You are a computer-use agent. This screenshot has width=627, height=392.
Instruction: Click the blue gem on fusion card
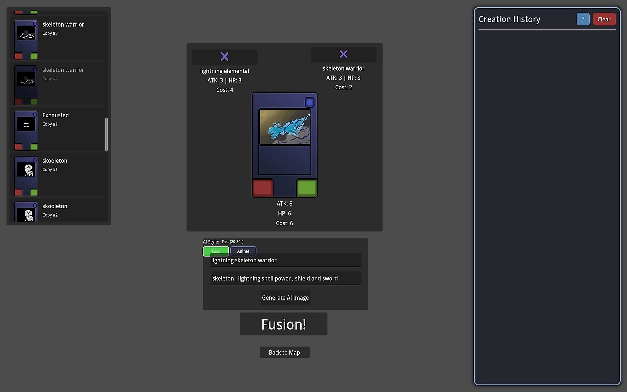(309, 102)
